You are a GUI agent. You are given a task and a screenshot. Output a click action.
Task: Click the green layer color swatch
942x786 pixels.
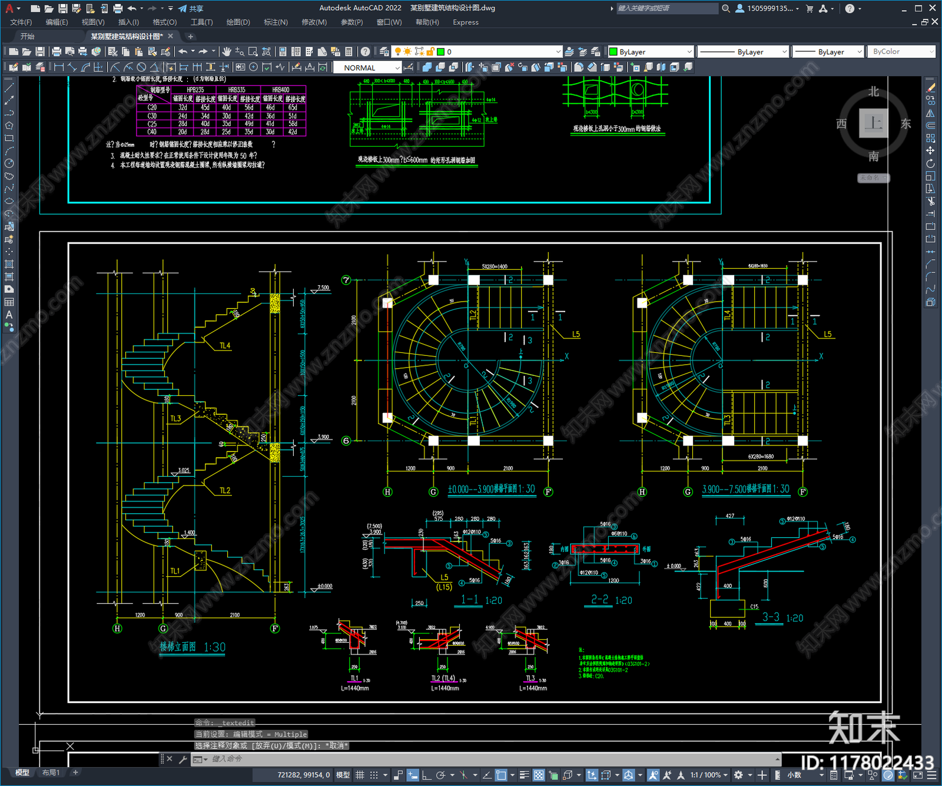(440, 52)
